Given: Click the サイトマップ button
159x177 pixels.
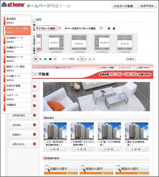Looking at the screenshot, I should coord(124,67).
